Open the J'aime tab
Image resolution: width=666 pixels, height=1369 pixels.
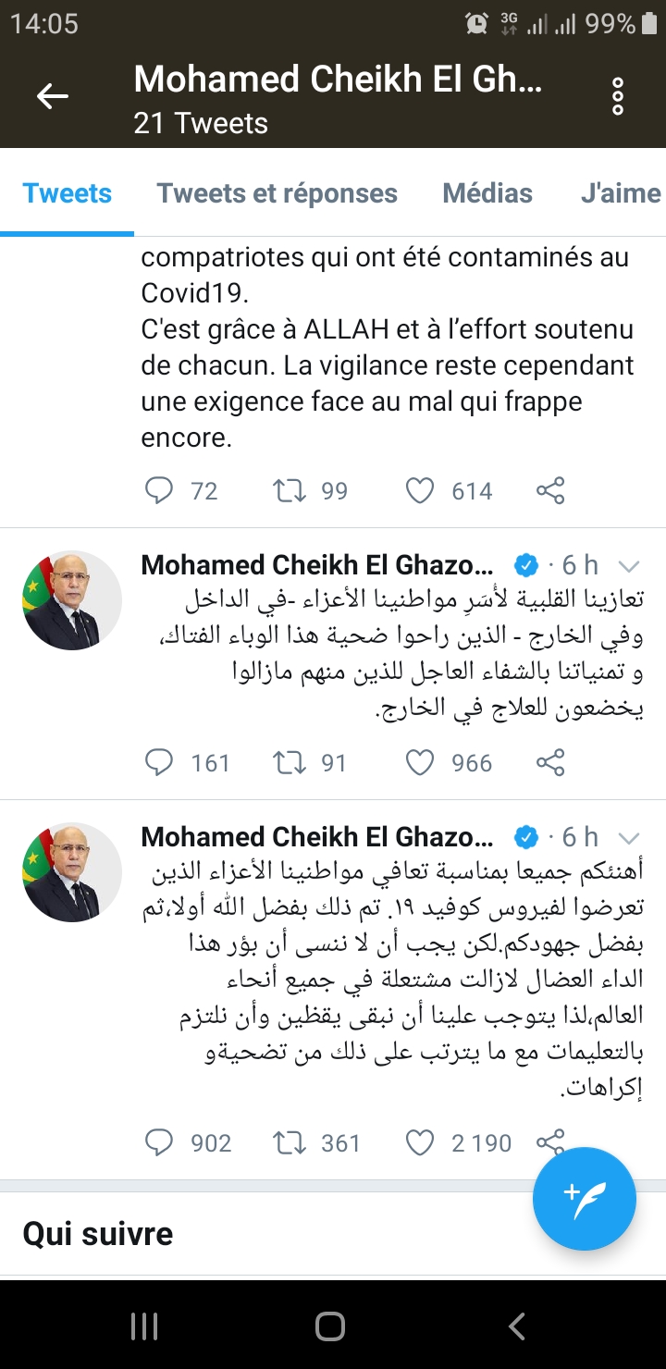(620, 193)
